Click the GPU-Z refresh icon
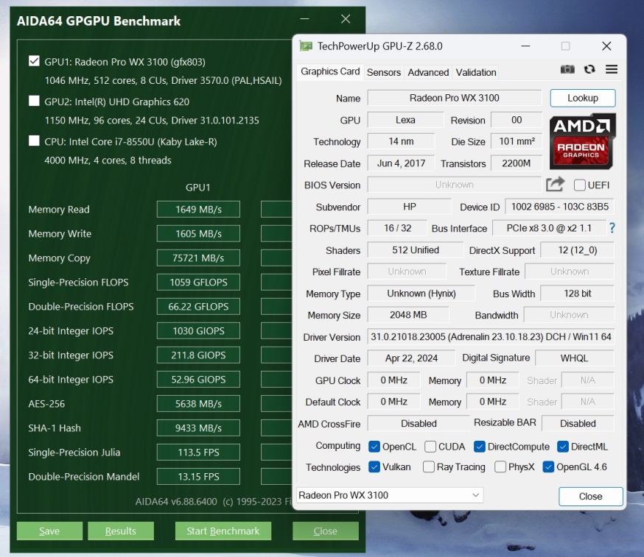The width and height of the screenshot is (644, 557). 589,69
